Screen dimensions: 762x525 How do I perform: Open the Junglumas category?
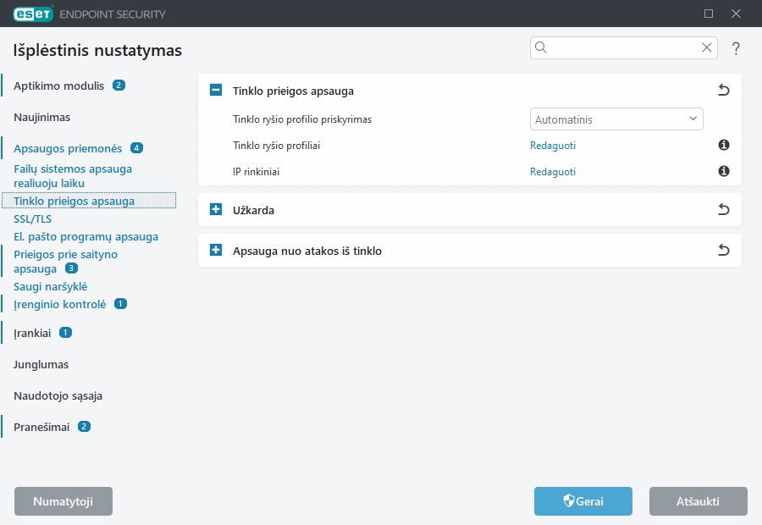(41, 365)
